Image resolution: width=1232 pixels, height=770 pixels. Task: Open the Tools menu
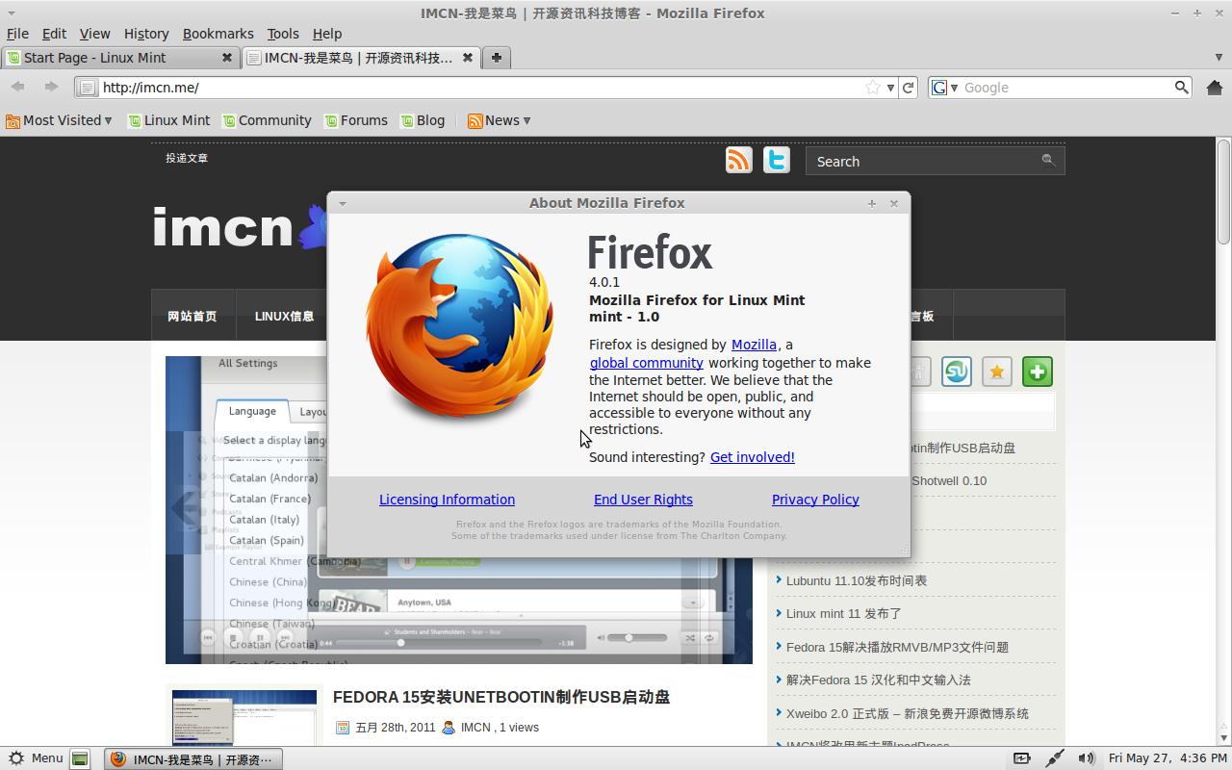283,34
